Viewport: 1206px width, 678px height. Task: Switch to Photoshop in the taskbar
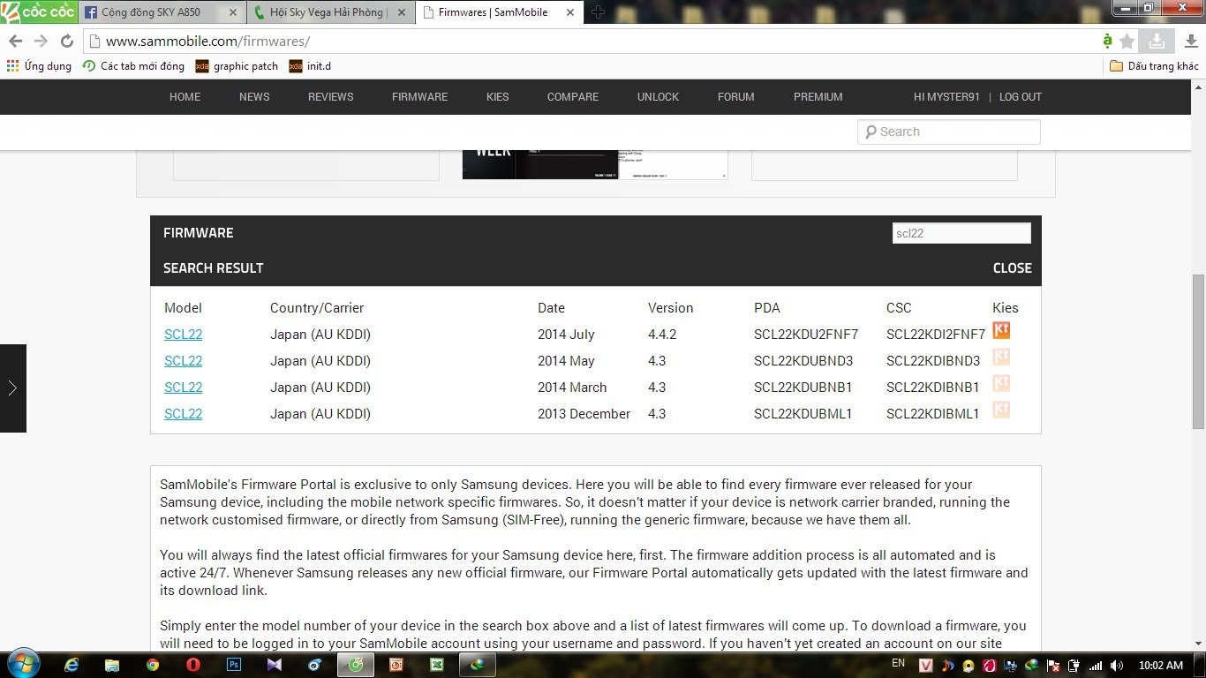point(234,665)
